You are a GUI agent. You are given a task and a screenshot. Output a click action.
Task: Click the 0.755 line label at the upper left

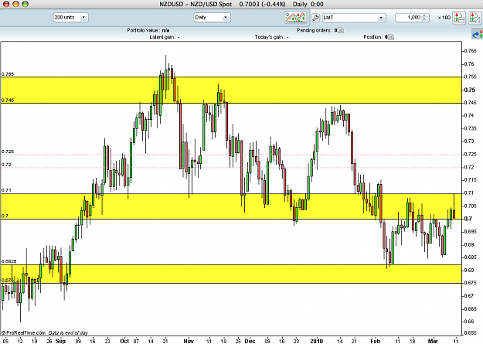coord(8,74)
